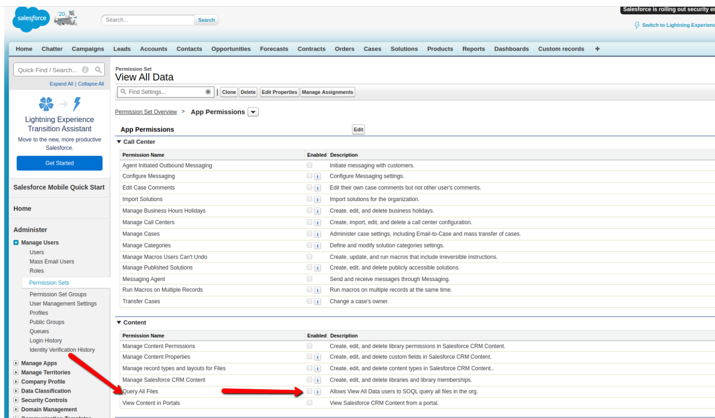
Task: Click info icon for Manage Business Hours Holidays
Action: [317, 211]
